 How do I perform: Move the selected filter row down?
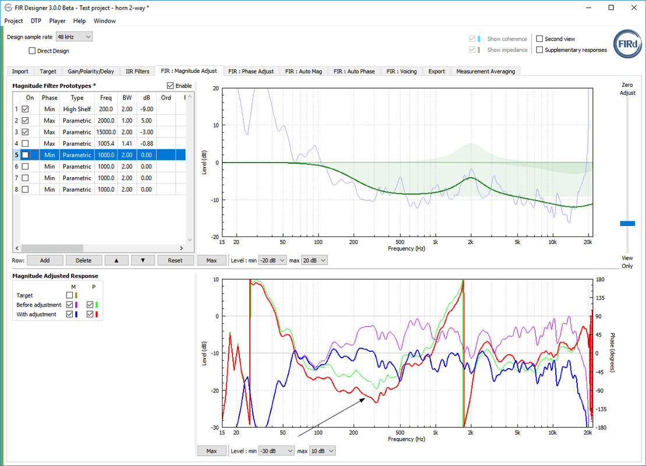coord(143,260)
